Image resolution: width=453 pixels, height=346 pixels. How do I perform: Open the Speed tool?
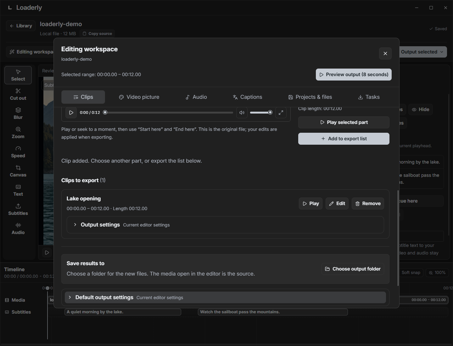(18, 152)
